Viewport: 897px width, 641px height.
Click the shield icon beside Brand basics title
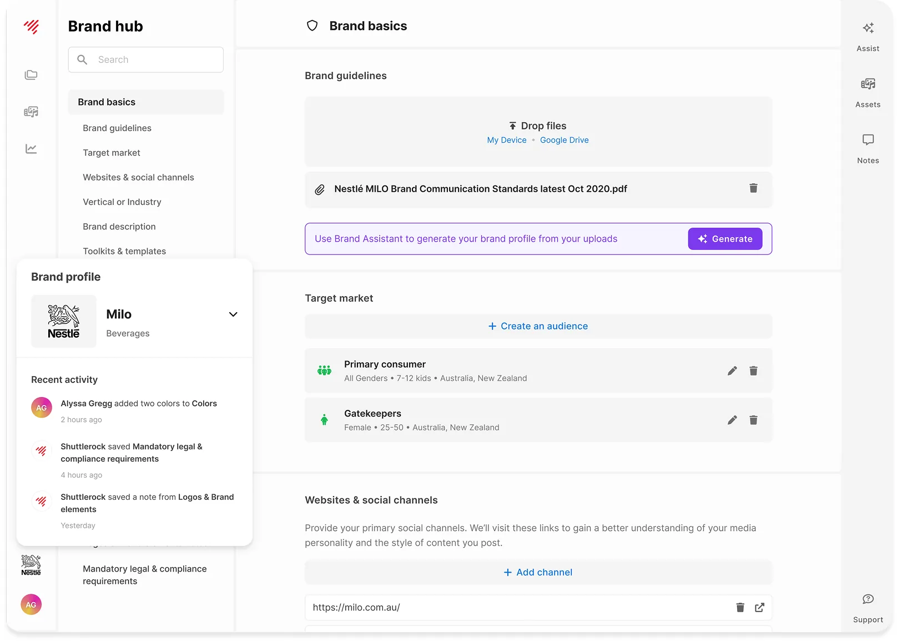coord(313,26)
